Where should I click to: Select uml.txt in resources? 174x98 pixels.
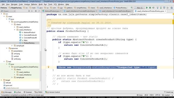click(x=16, y=56)
